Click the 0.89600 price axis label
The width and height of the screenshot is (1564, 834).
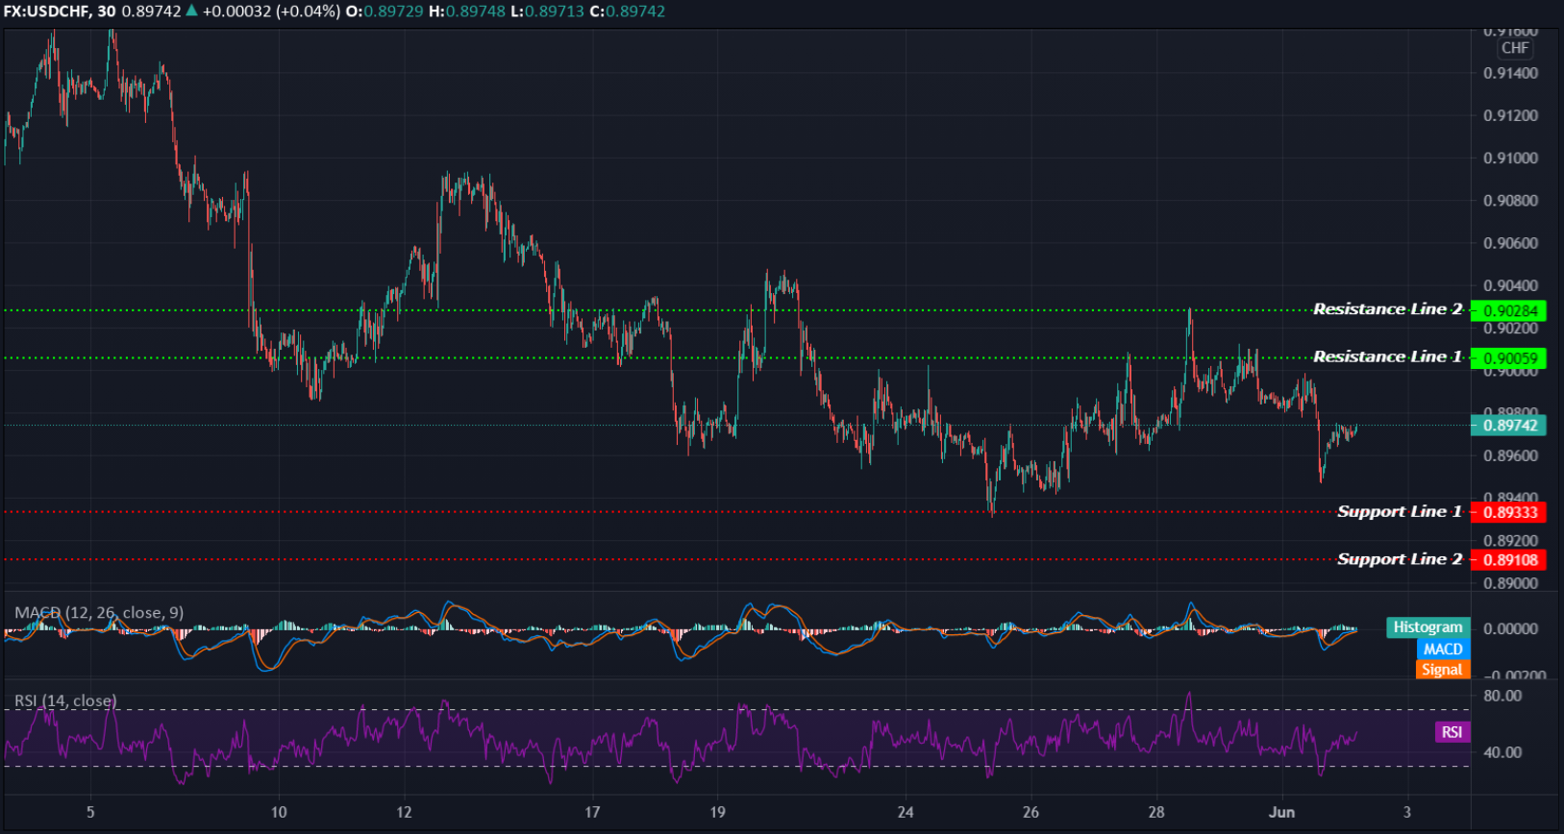(1510, 455)
